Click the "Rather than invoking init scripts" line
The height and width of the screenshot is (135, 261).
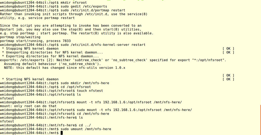tap(73, 14)
